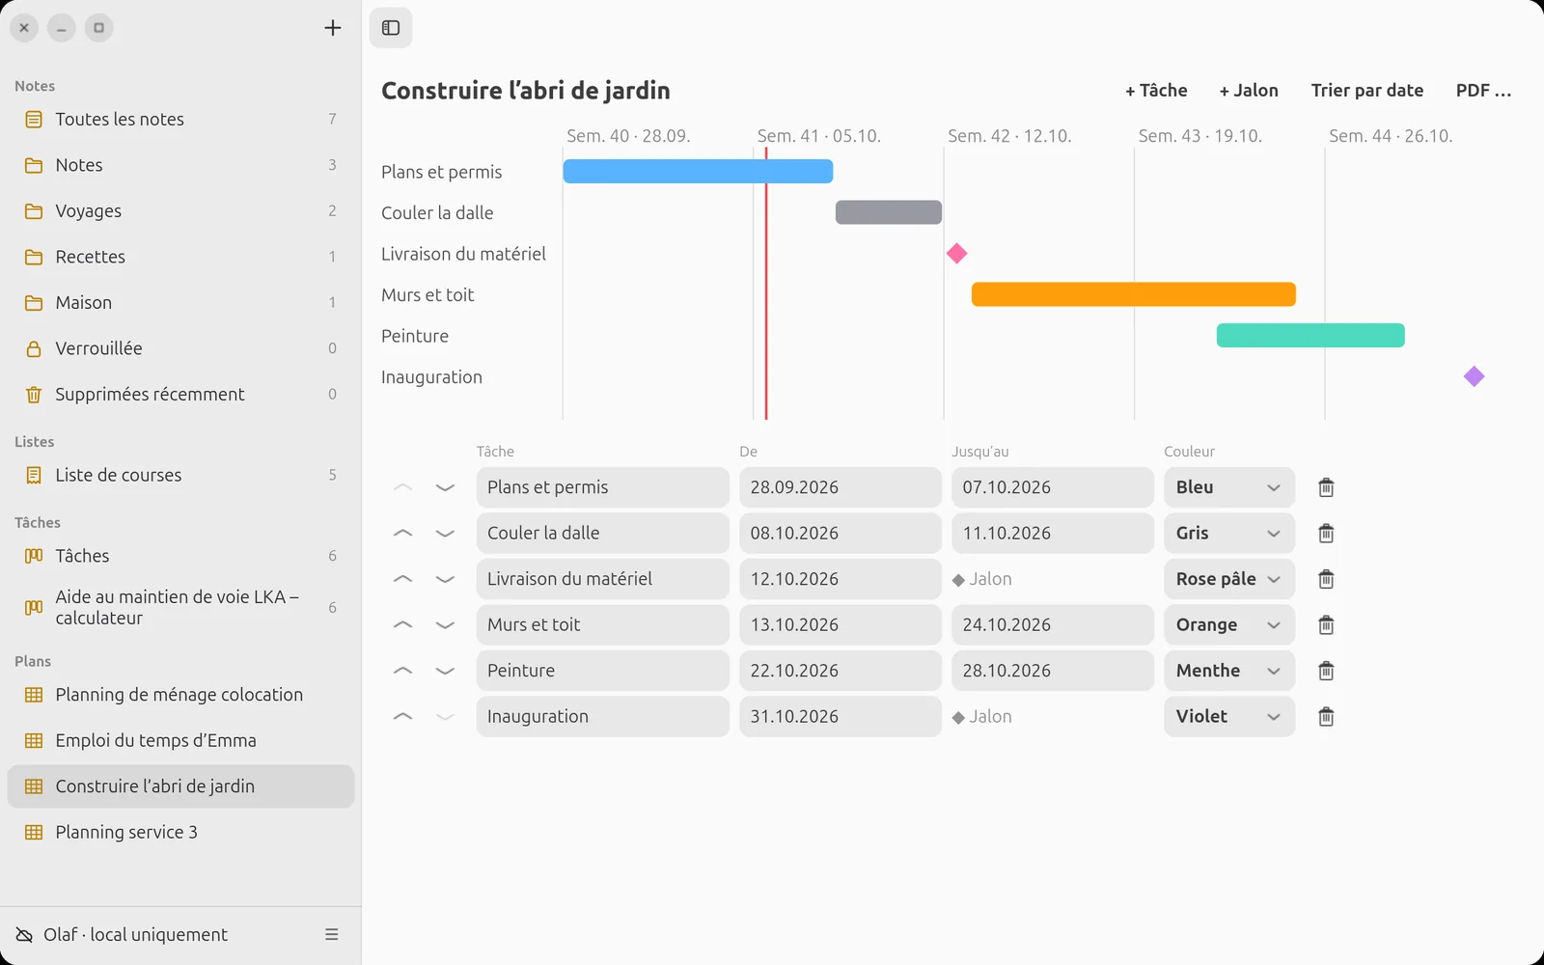Open Toutes les notes folder
The image size is (1544, 965).
[180, 120]
